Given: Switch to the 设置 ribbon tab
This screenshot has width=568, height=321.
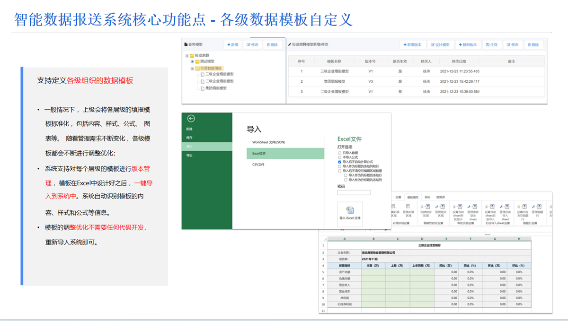Looking at the screenshot, I should pyautogui.click(x=398, y=197).
